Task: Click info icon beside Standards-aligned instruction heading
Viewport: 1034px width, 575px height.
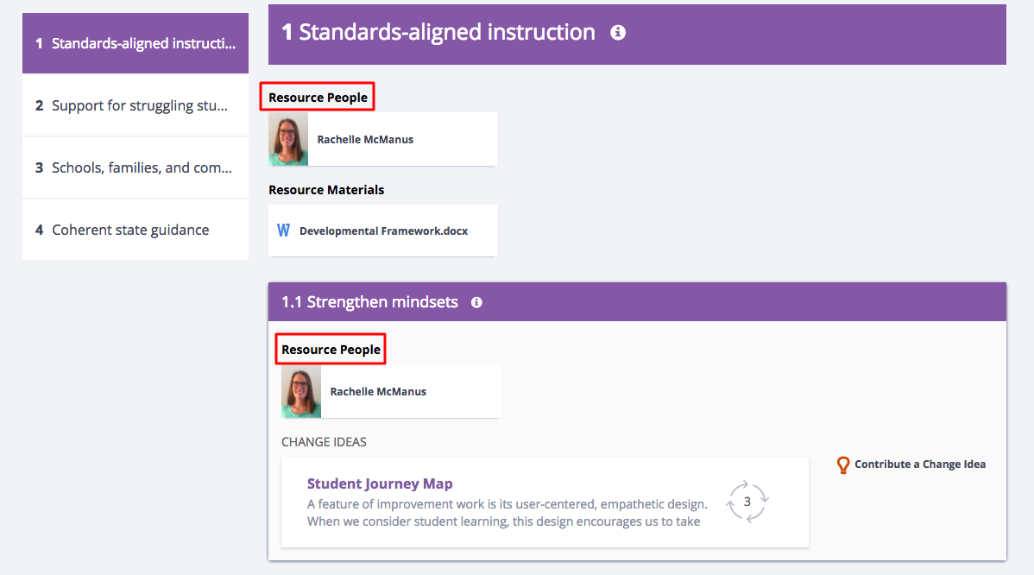Action: coord(618,32)
